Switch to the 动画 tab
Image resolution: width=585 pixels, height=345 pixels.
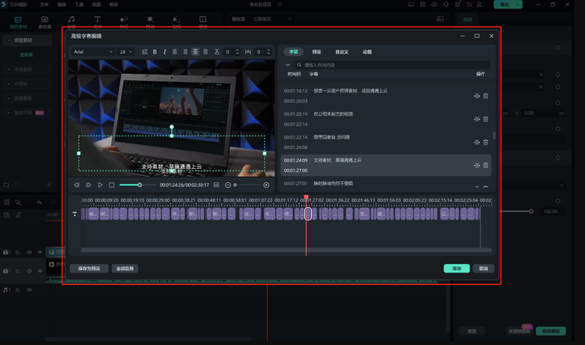pyautogui.click(x=367, y=52)
